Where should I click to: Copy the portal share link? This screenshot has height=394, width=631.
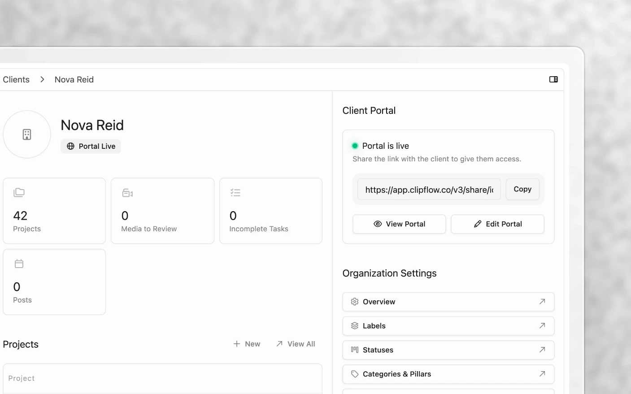(x=522, y=189)
